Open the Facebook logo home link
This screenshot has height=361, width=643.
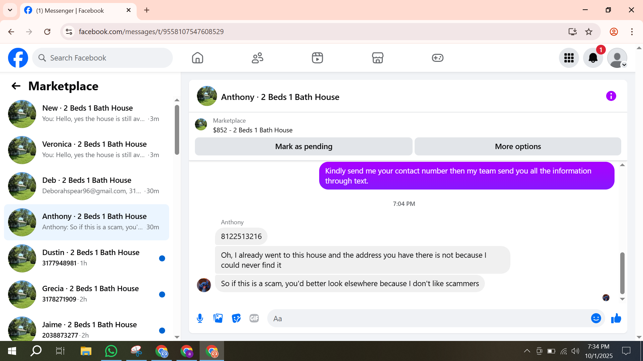18,58
